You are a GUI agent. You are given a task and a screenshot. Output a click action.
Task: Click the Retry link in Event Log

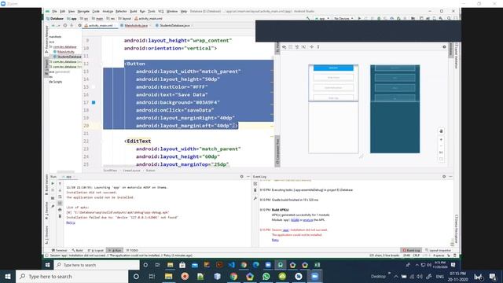[x=275, y=240]
